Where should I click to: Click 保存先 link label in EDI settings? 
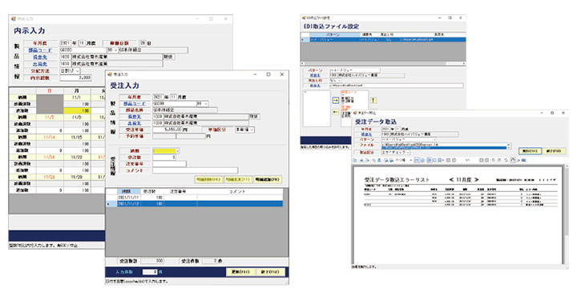[x=315, y=86]
